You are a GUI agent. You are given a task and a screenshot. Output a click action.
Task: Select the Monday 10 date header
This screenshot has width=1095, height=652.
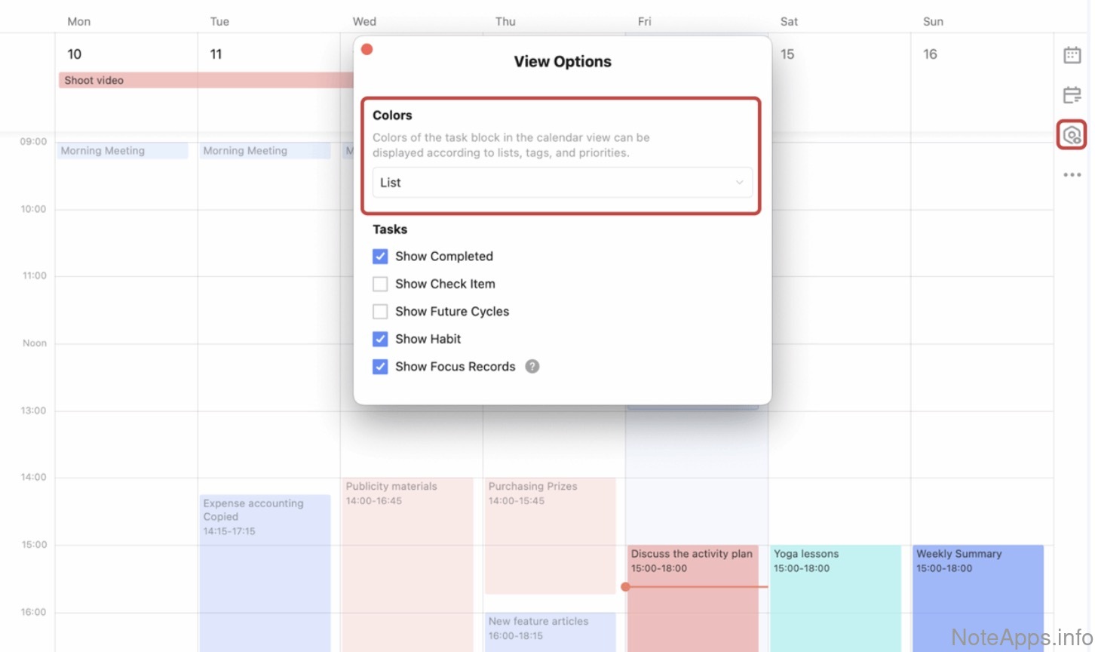pyautogui.click(x=75, y=54)
